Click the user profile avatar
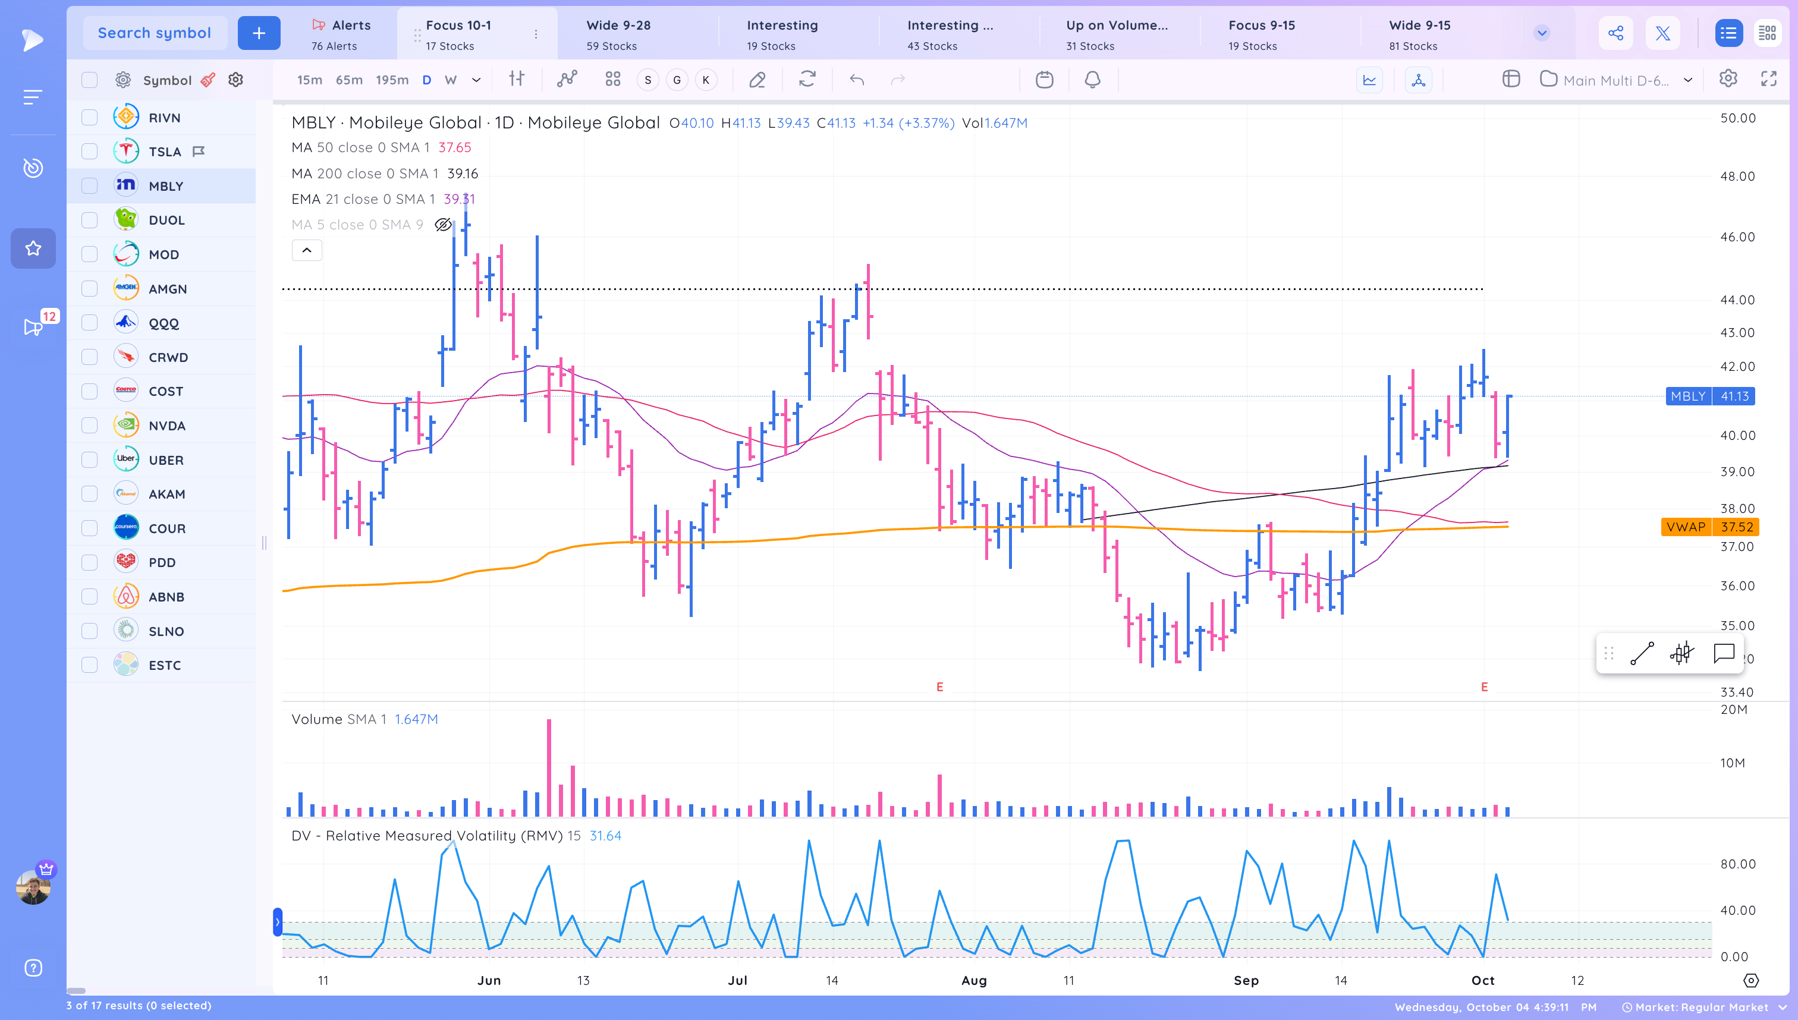Image resolution: width=1798 pixels, height=1020 pixels. [33, 887]
